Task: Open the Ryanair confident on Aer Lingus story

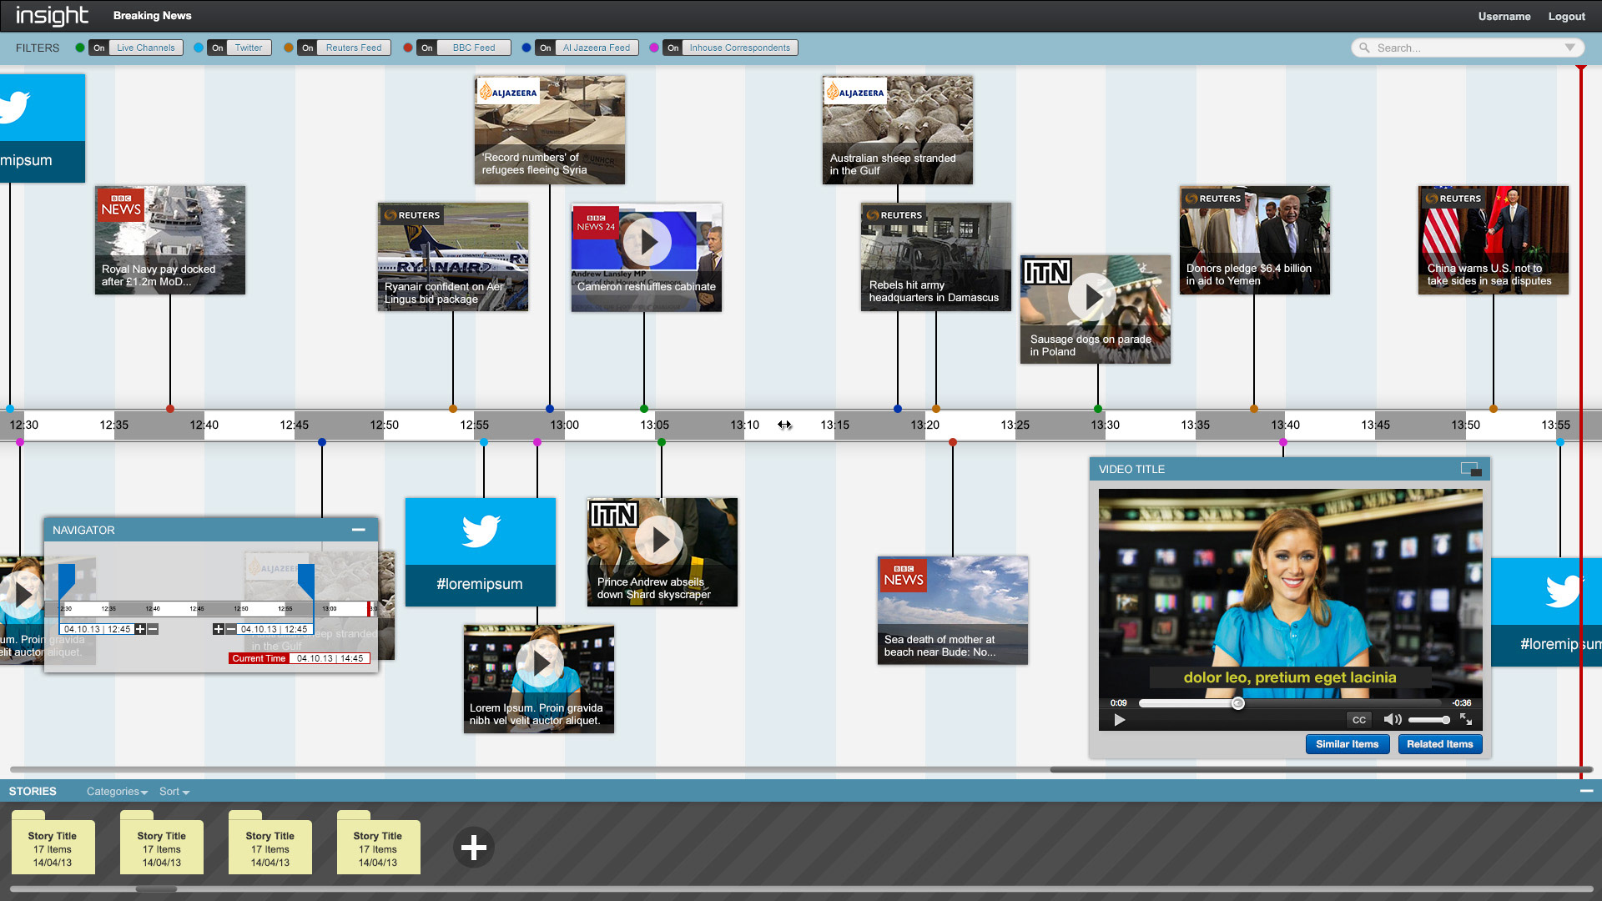Action: 453,257
